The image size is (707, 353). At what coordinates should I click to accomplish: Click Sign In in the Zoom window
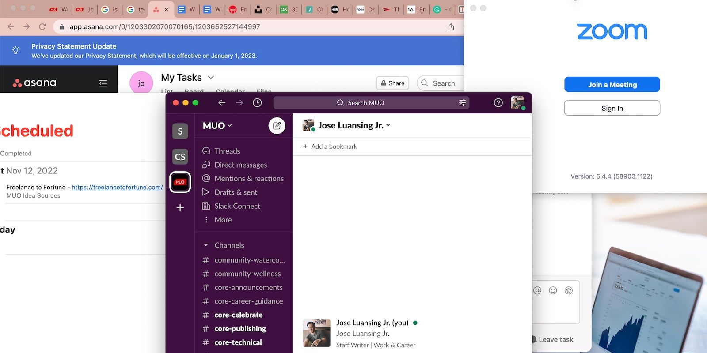tap(612, 108)
